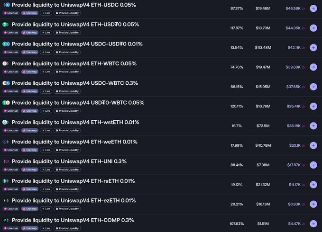The height and width of the screenshot is (232, 322).
Task: Click the ETH-USDC token pair icon
Action: (x=6, y=5)
